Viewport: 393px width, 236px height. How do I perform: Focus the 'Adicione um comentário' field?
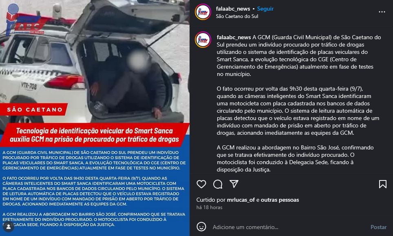coord(288,227)
